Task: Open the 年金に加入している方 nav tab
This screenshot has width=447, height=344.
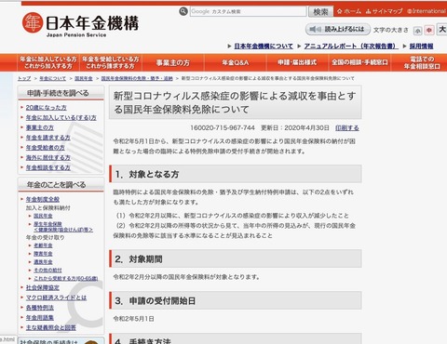Action: tap(48, 62)
